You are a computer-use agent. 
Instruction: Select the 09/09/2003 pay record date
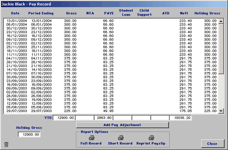[17, 88]
